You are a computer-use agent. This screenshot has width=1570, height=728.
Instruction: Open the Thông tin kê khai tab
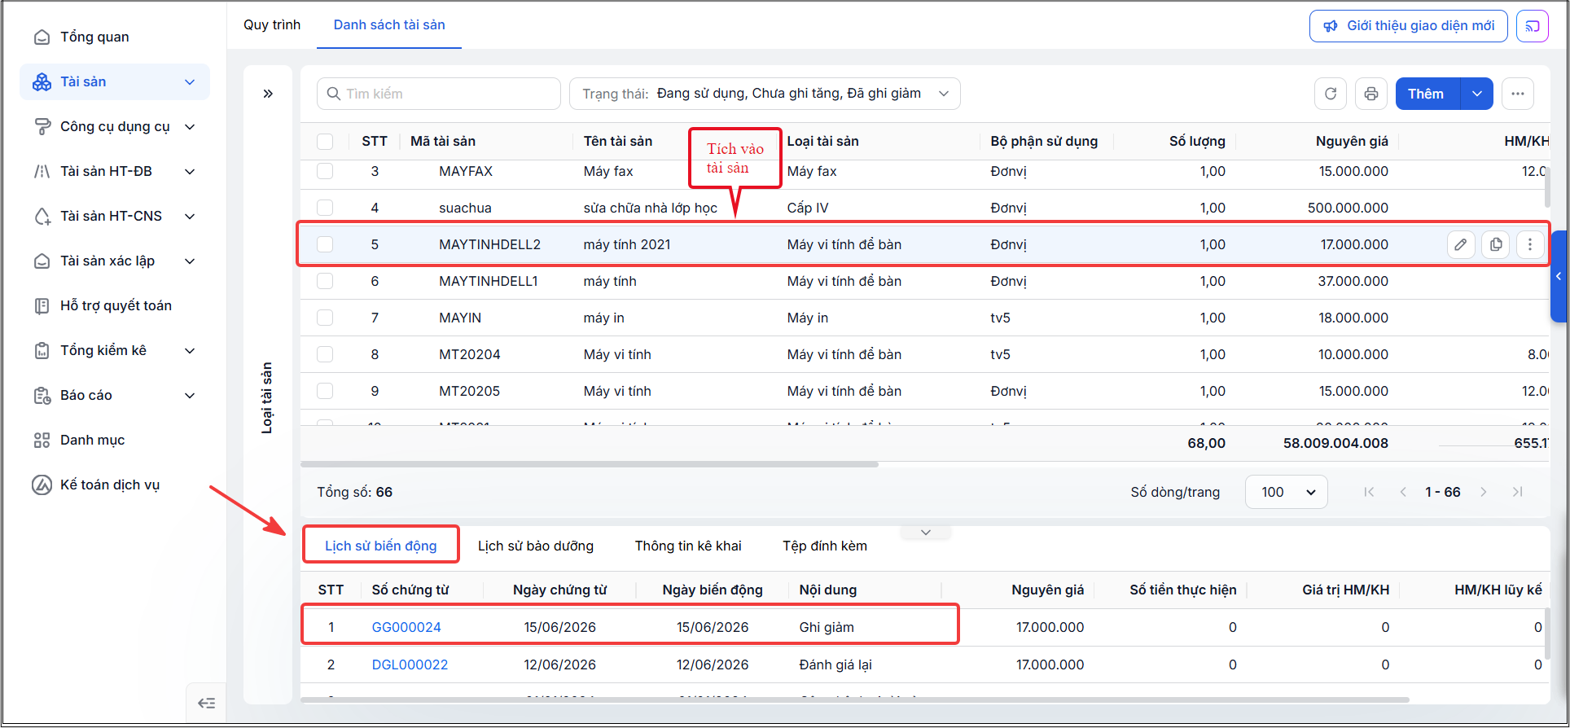688,546
